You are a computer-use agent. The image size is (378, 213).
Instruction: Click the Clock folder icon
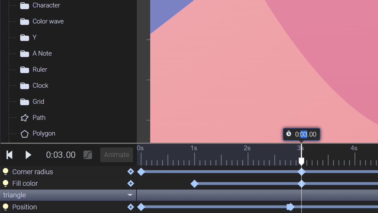[25, 86]
